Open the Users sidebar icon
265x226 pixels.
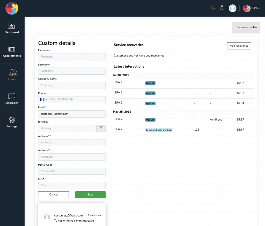pyautogui.click(x=13, y=73)
